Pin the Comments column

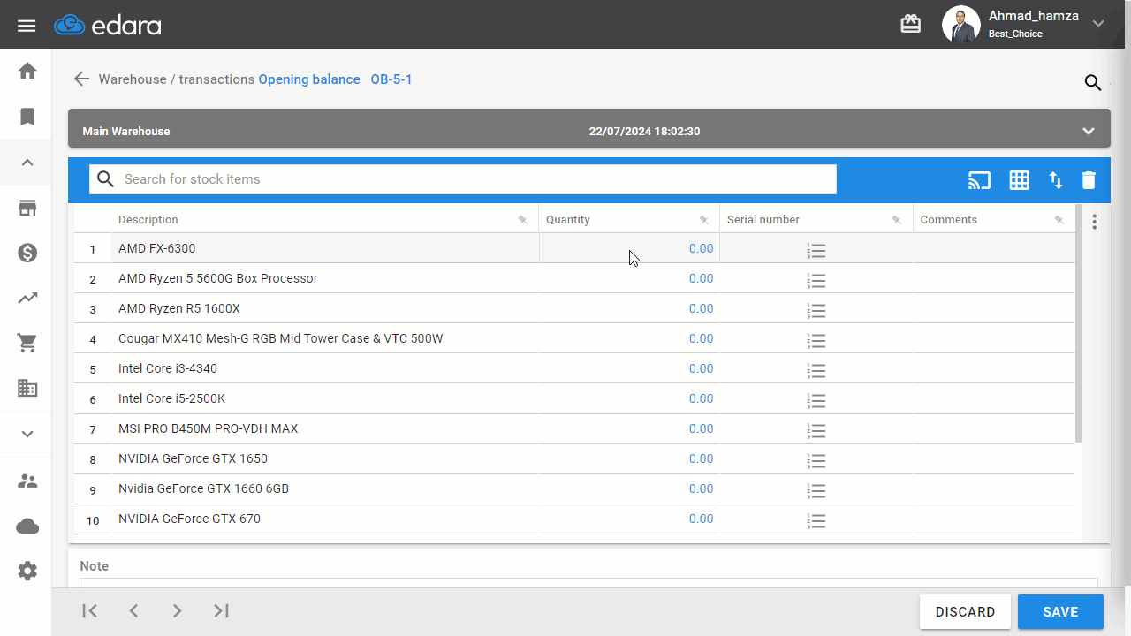point(1059,220)
